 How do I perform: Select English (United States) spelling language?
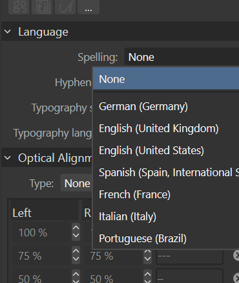166,150
